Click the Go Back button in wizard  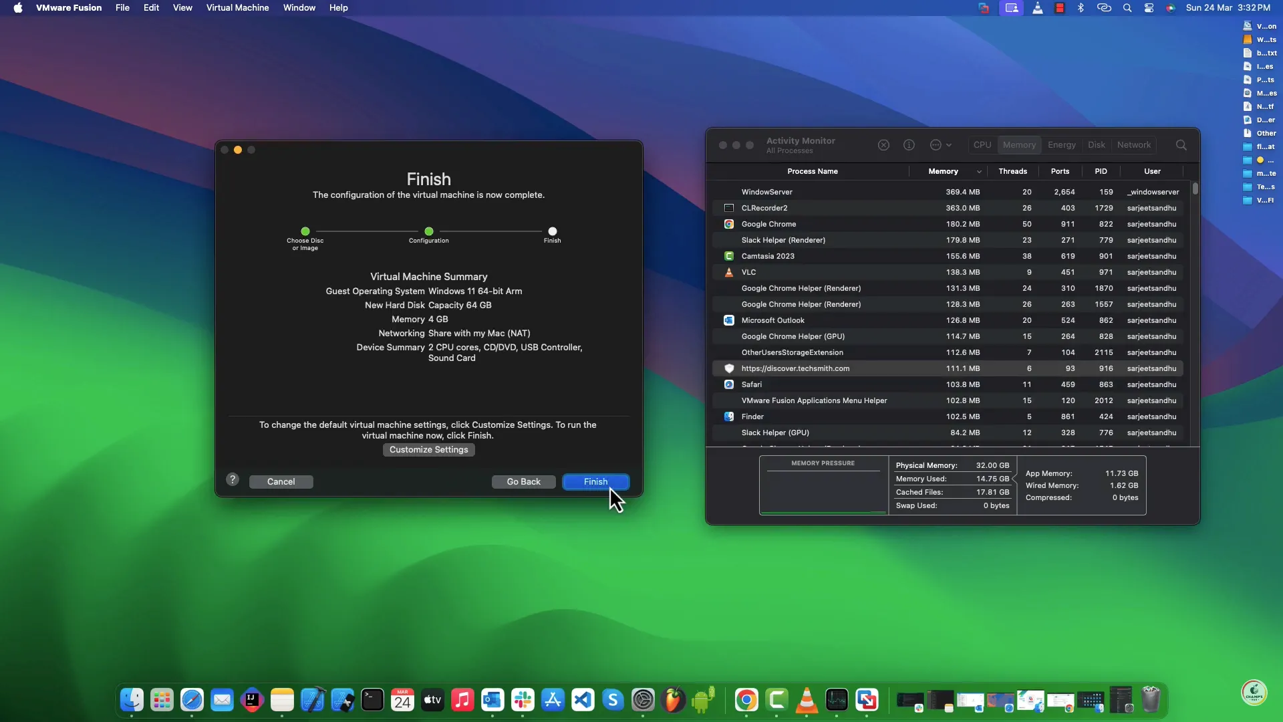523,481
